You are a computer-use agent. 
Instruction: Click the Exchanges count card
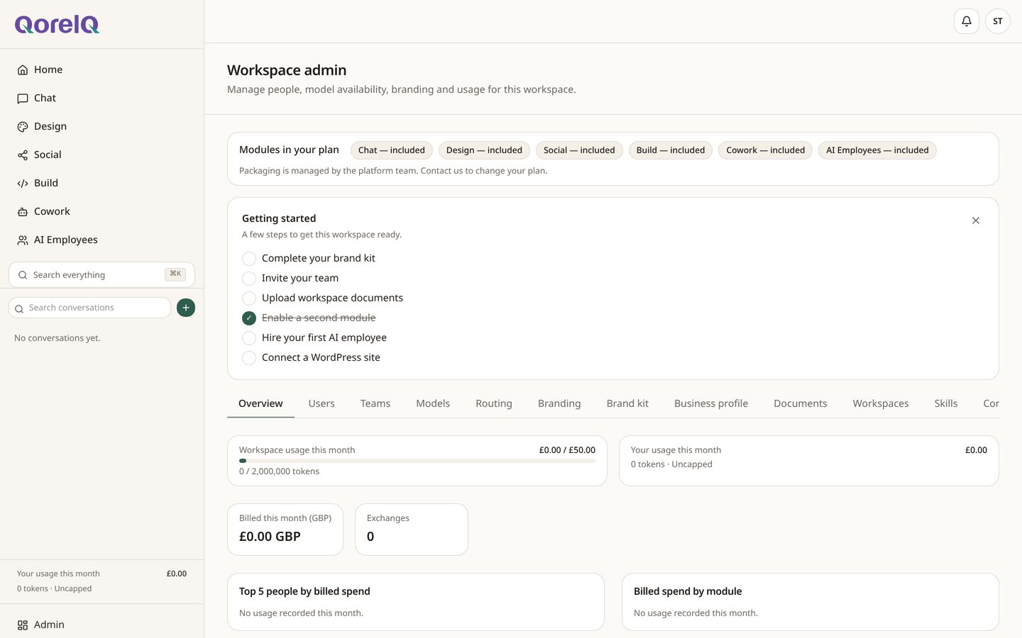[x=412, y=530]
